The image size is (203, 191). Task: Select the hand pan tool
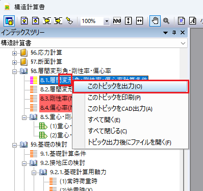[x=155, y=21]
